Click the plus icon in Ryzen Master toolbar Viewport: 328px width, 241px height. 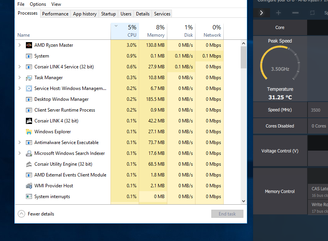pyautogui.click(x=279, y=13)
